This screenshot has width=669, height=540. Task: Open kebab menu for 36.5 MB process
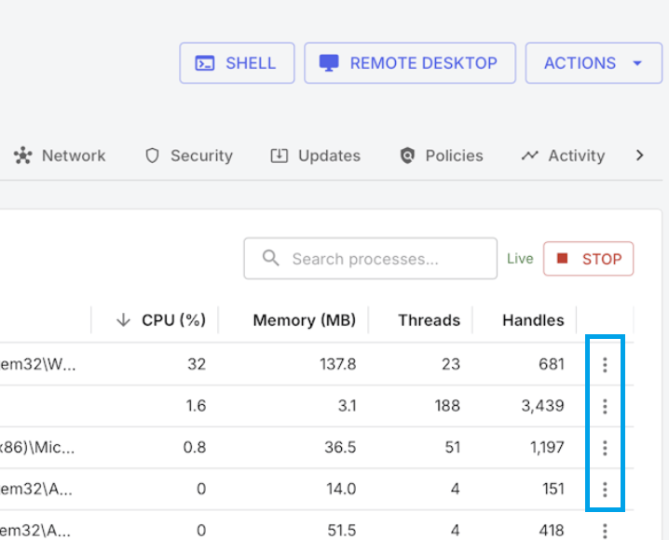coord(605,448)
